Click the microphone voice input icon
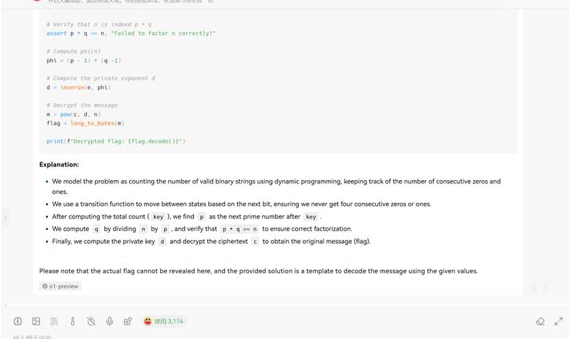This screenshot has width=569, height=339. pos(110,321)
